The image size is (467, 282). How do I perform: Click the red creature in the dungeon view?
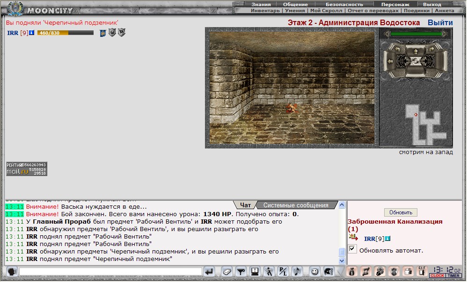(x=292, y=108)
